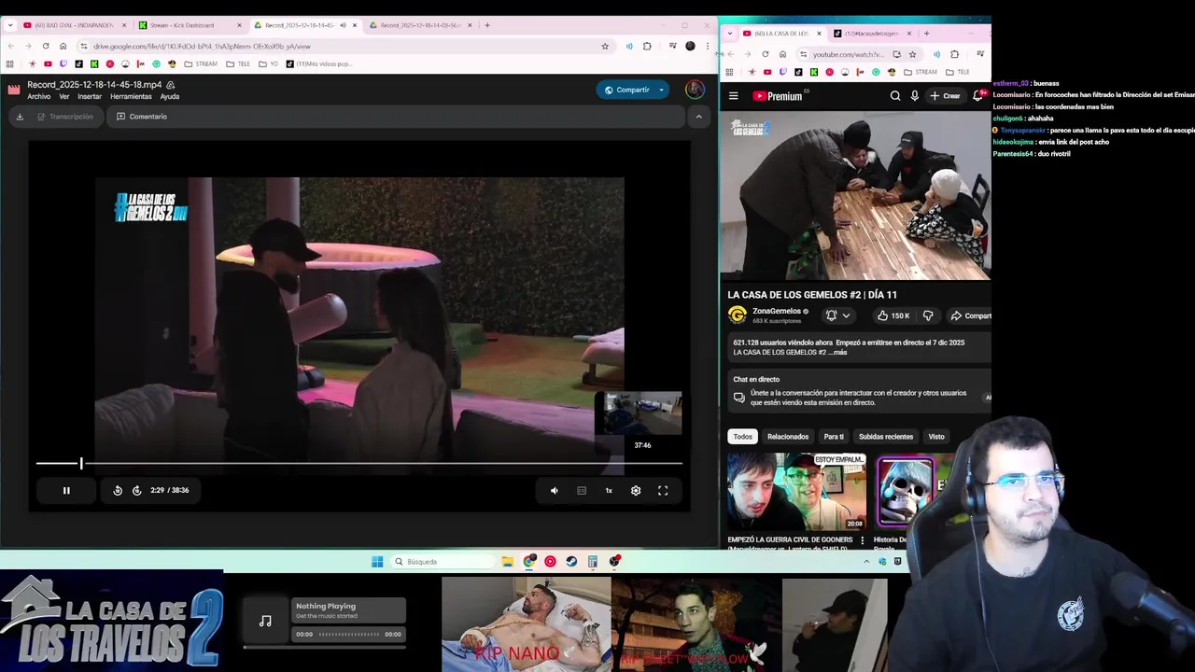Viewport: 1195px width, 672px height.
Task: Like the La Casa de los Gemelos stream
Action: pyautogui.click(x=893, y=315)
